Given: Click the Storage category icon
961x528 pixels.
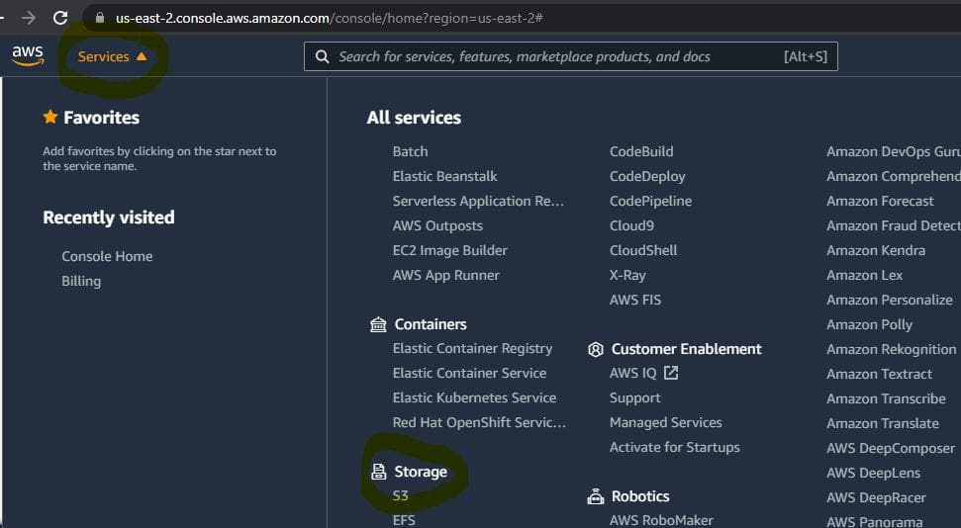Looking at the screenshot, I should click(379, 471).
